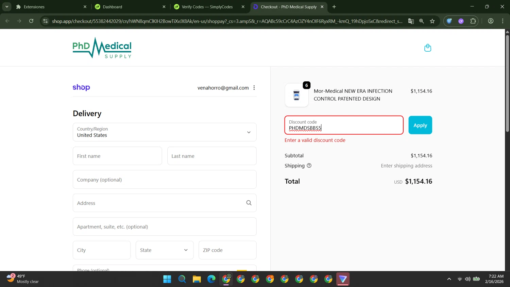Switch to the Extensiones tab
This screenshot has height=287, width=510.
[51, 7]
